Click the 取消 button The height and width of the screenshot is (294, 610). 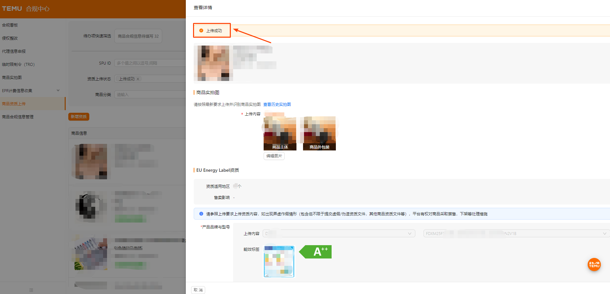198,290
